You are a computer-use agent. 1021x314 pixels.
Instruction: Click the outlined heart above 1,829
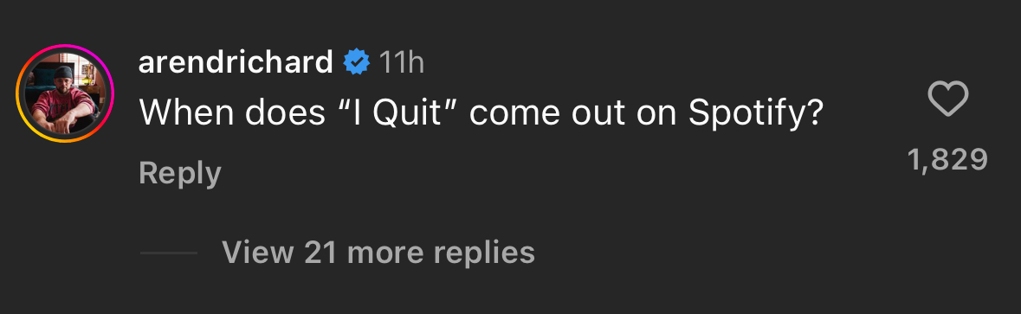(x=947, y=99)
